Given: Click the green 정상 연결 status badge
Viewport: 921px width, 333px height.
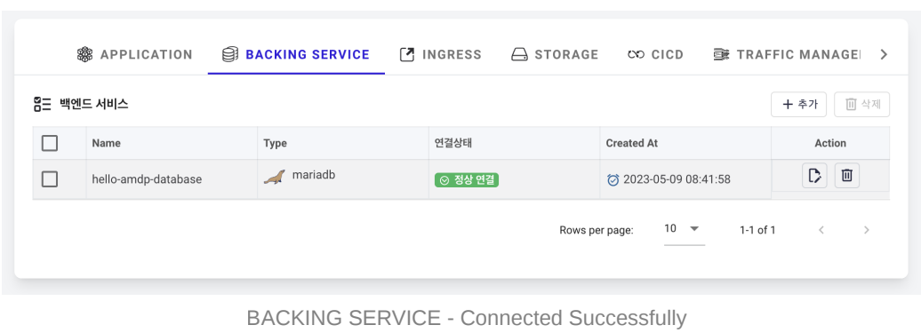Looking at the screenshot, I should (467, 179).
